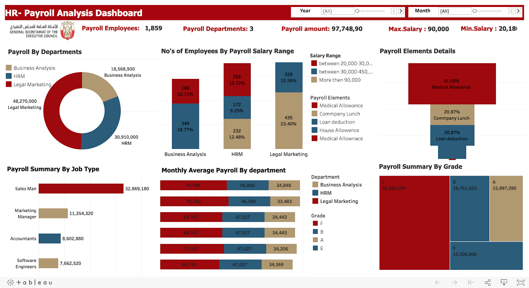Viewport: 529px width, 288px height.
Task: Select Medical Allowance payroll element swatch
Action: 315,105
